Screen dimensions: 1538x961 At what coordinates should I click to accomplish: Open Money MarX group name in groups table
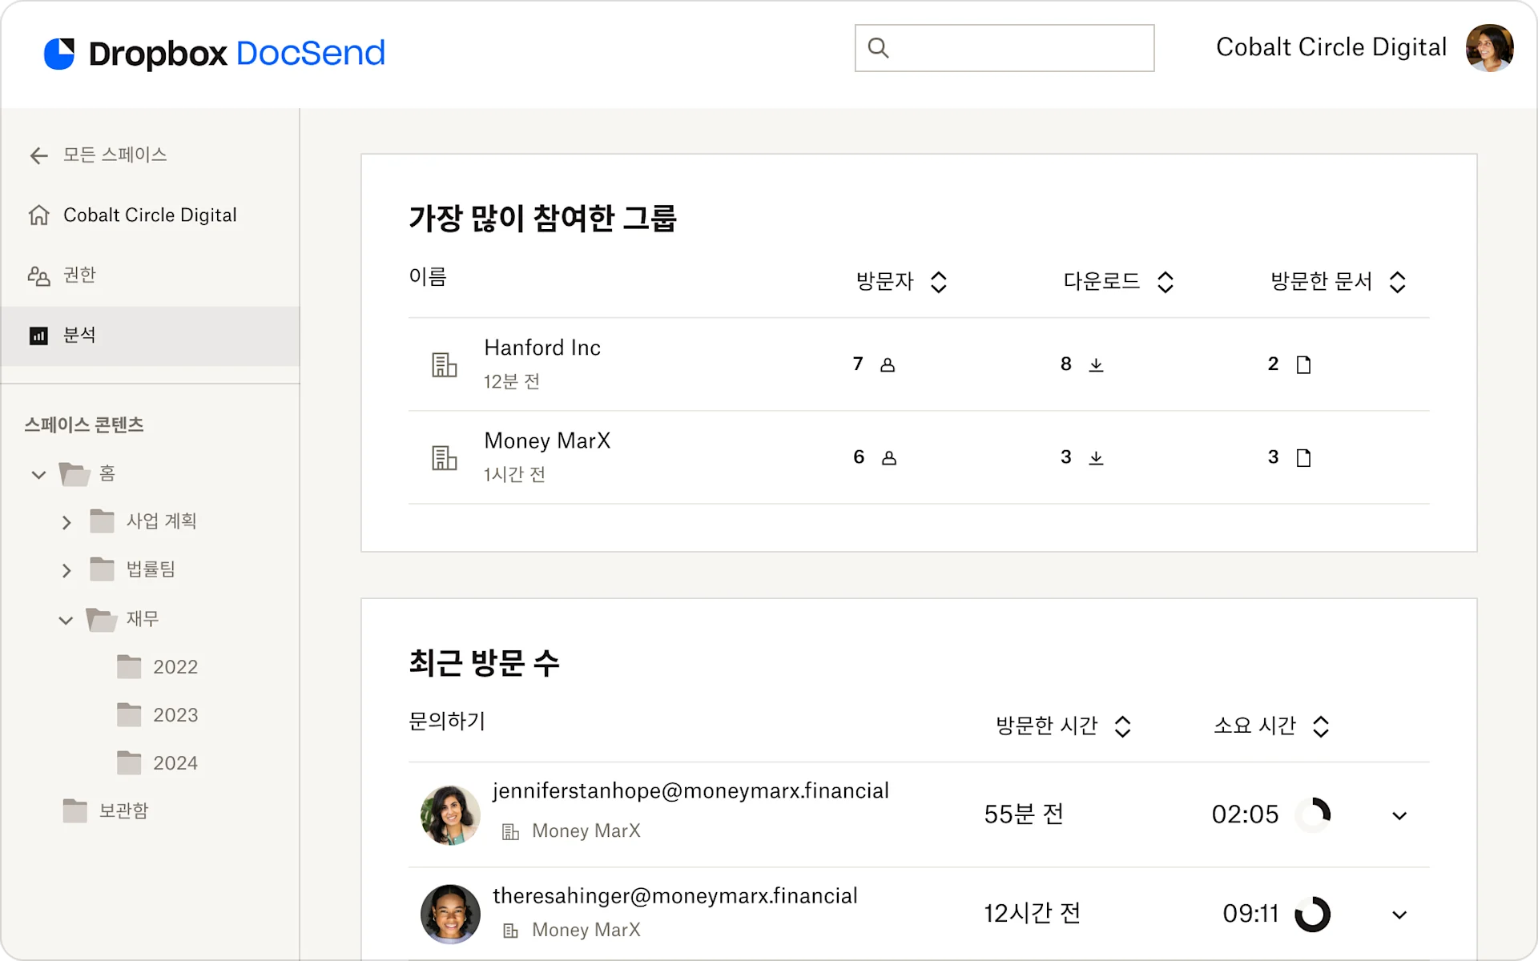[x=547, y=440]
